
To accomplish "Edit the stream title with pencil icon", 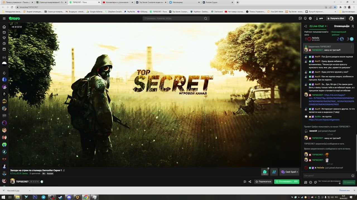I will (x=64, y=170).
